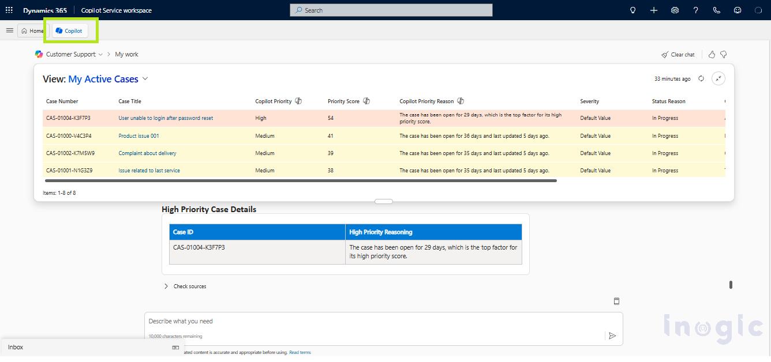Screen dimensions: 771x362
Task: Open the Read terms link
Action: 300,352
